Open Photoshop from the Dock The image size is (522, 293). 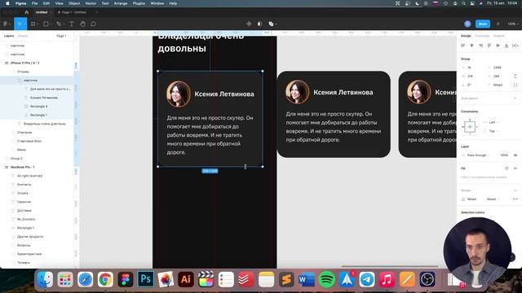pyautogui.click(x=145, y=279)
